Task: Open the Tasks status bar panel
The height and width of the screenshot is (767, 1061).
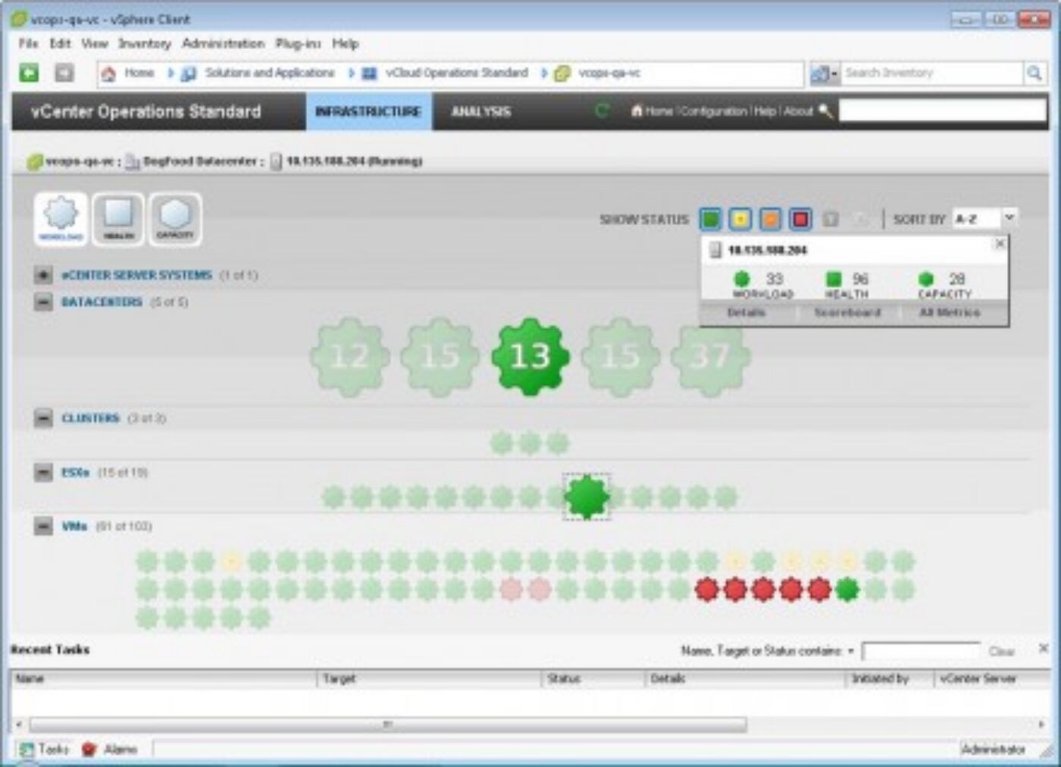Action: 44,750
